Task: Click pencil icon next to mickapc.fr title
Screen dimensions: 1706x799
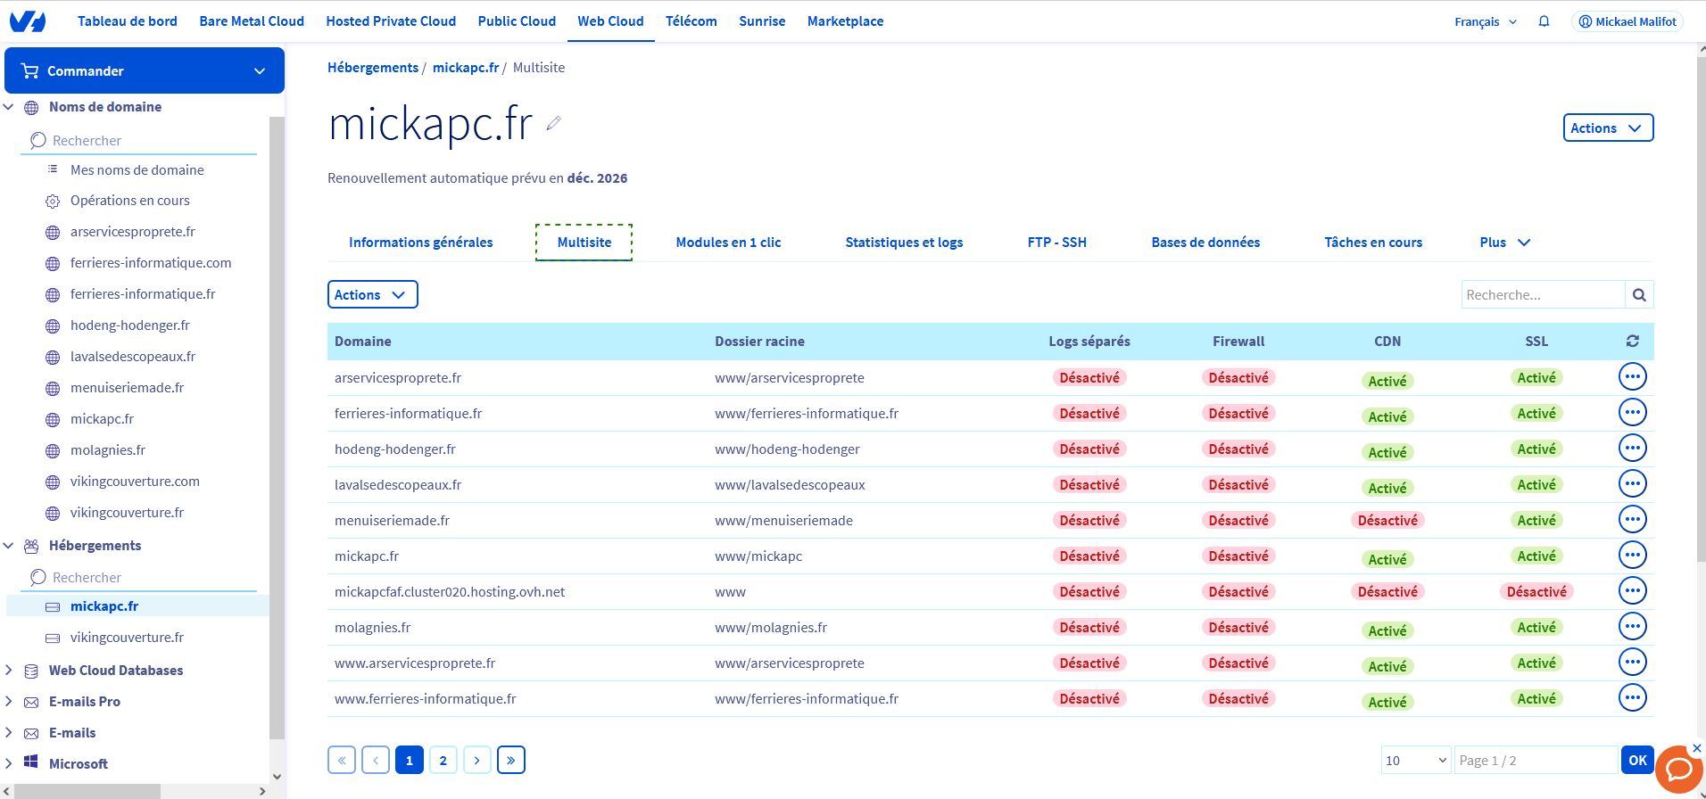Action: 553,124
